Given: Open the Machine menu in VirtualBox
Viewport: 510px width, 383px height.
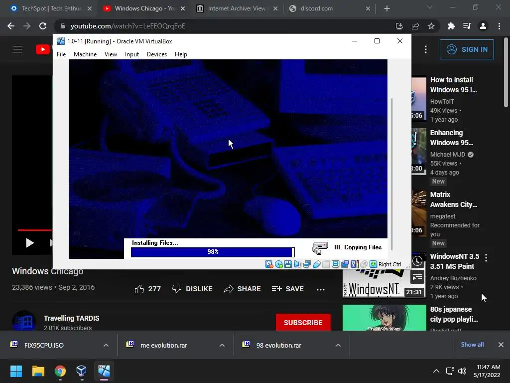Looking at the screenshot, I should coord(85,54).
